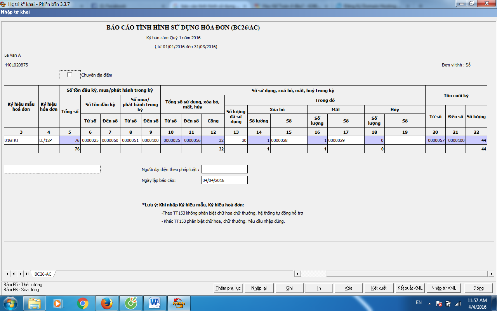The height and width of the screenshot is (311, 497).
Task: Toggle the Chuyển địa điểm checkbox
Action: pos(70,75)
